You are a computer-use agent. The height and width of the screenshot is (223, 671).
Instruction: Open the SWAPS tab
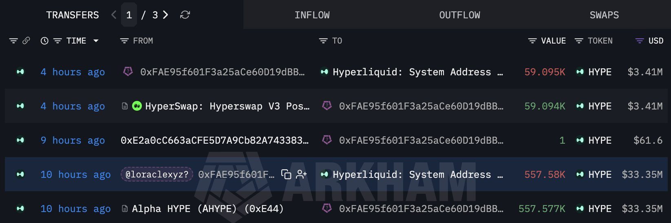coord(604,15)
